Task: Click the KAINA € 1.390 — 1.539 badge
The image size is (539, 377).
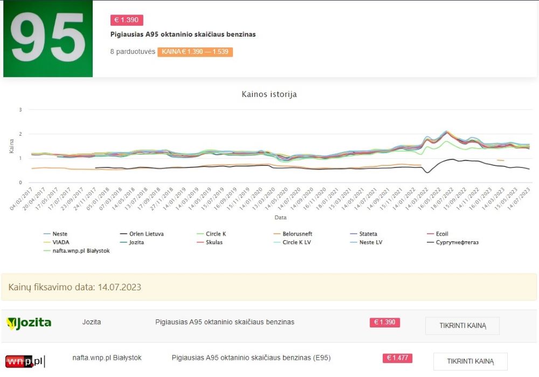Action: click(x=195, y=52)
